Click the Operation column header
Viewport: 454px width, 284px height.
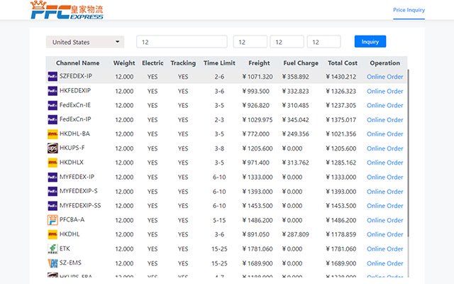[384, 63]
